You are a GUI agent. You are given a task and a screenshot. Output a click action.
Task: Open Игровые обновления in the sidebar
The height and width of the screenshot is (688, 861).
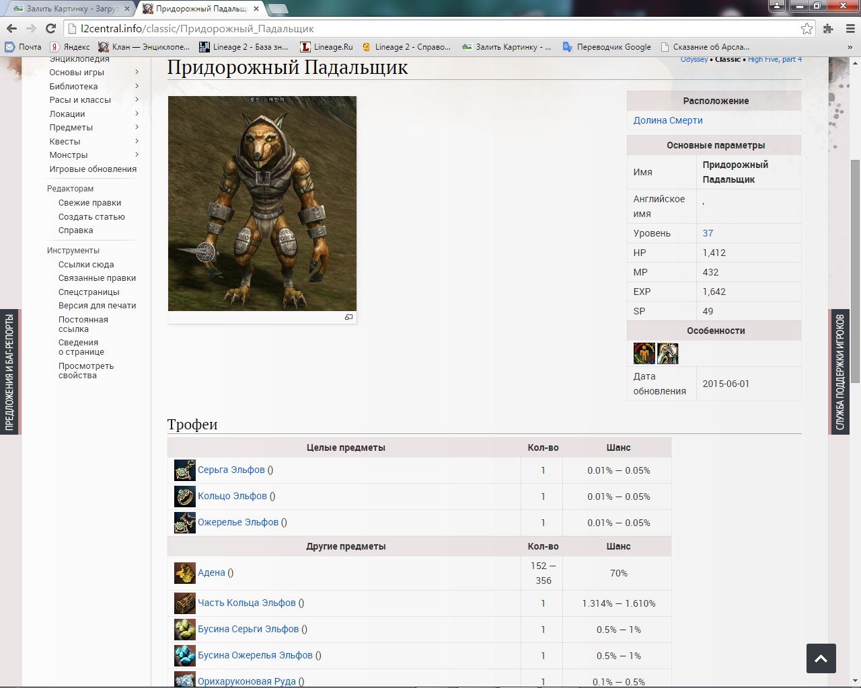click(x=93, y=169)
